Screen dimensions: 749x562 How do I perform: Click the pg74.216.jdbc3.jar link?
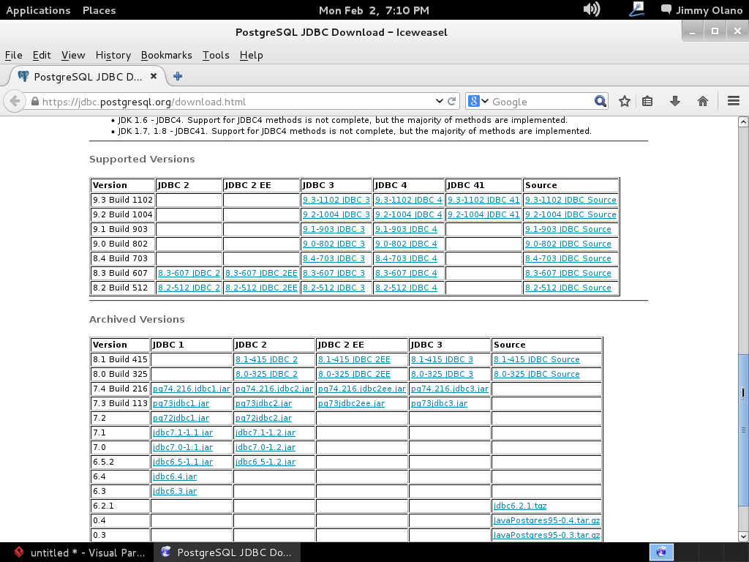click(449, 389)
